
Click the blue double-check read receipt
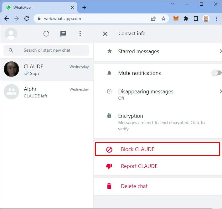point(27,73)
